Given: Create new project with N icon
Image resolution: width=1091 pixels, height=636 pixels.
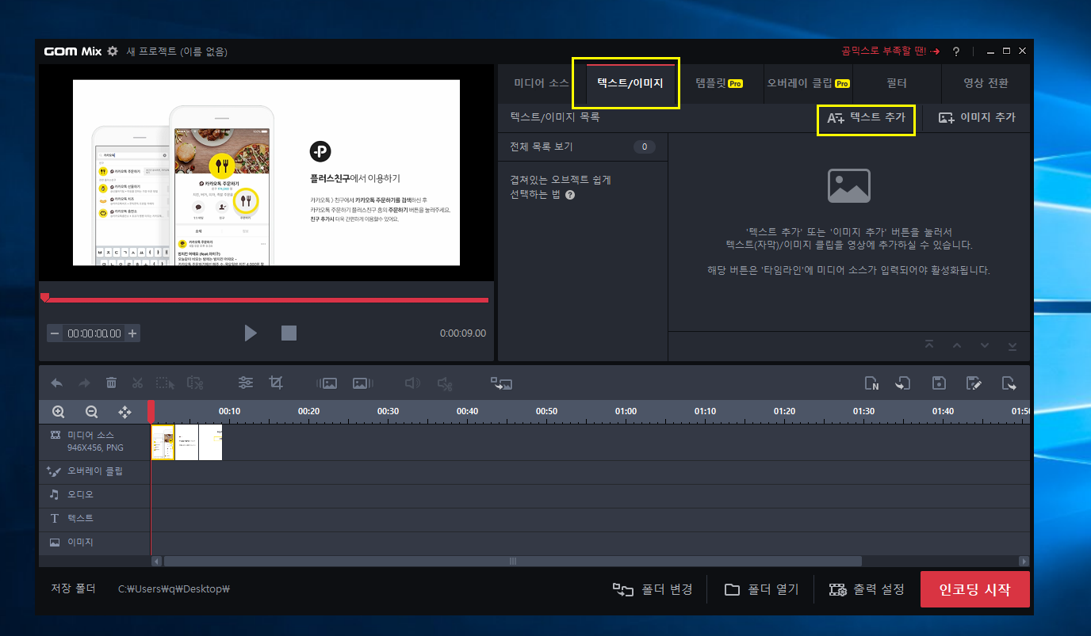Looking at the screenshot, I should pyautogui.click(x=871, y=383).
